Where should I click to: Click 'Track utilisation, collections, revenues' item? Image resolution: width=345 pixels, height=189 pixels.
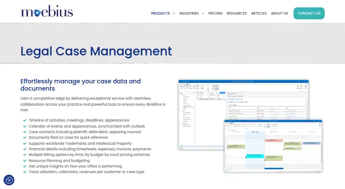[x=87, y=172]
